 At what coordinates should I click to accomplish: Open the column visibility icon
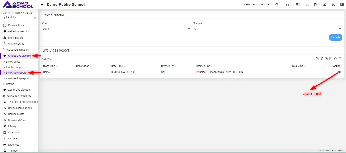point(340,59)
